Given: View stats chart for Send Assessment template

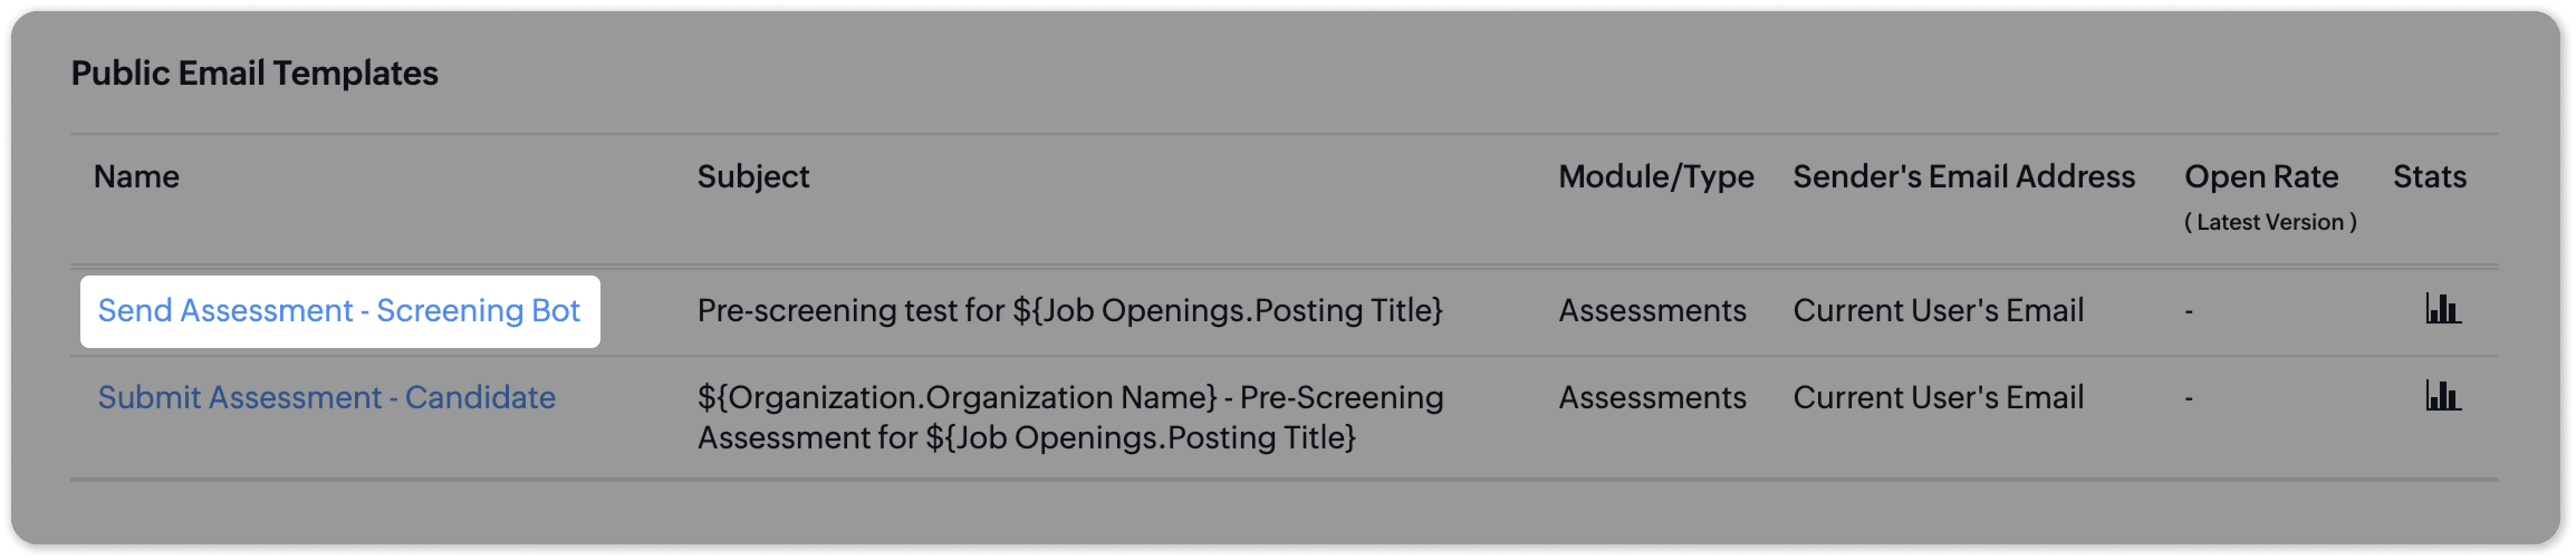Looking at the screenshot, I should 2443,309.
